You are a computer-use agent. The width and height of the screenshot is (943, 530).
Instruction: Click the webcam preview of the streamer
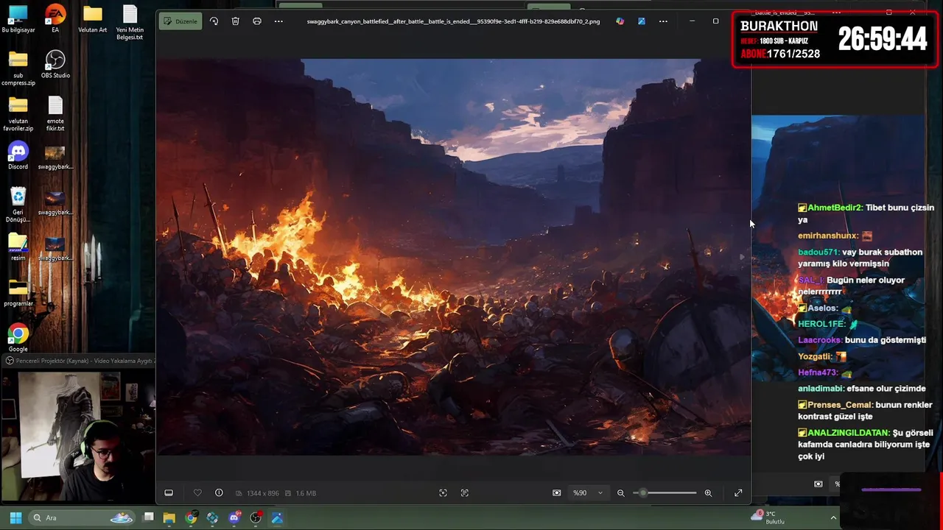pyautogui.click(x=77, y=434)
